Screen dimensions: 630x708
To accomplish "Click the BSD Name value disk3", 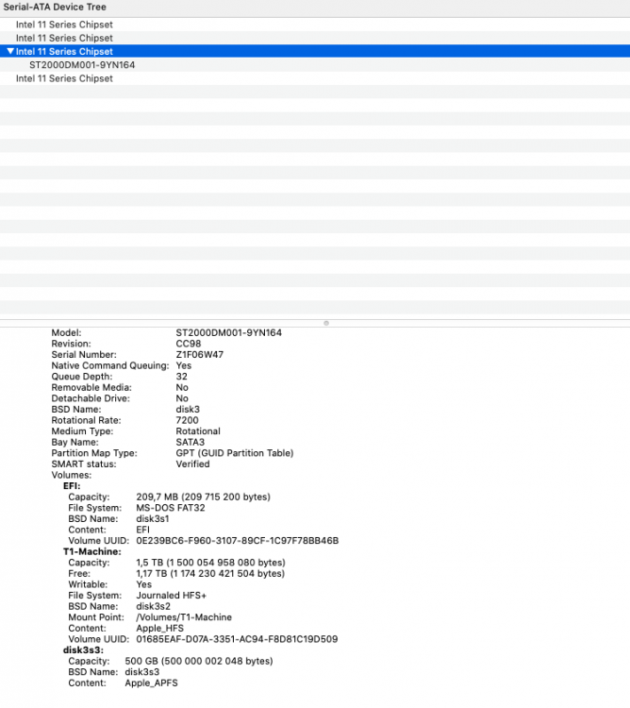I will point(188,409).
